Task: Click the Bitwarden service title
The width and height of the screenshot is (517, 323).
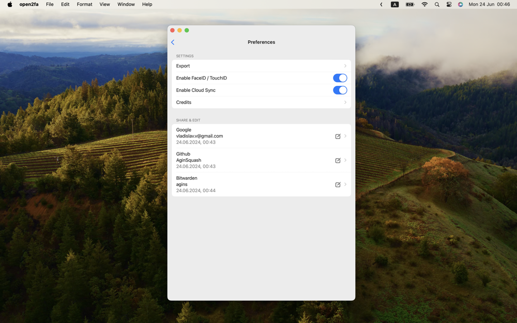Action: [187, 178]
